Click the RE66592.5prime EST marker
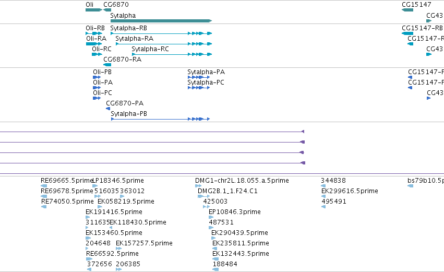 pyautogui.click(x=89, y=259)
